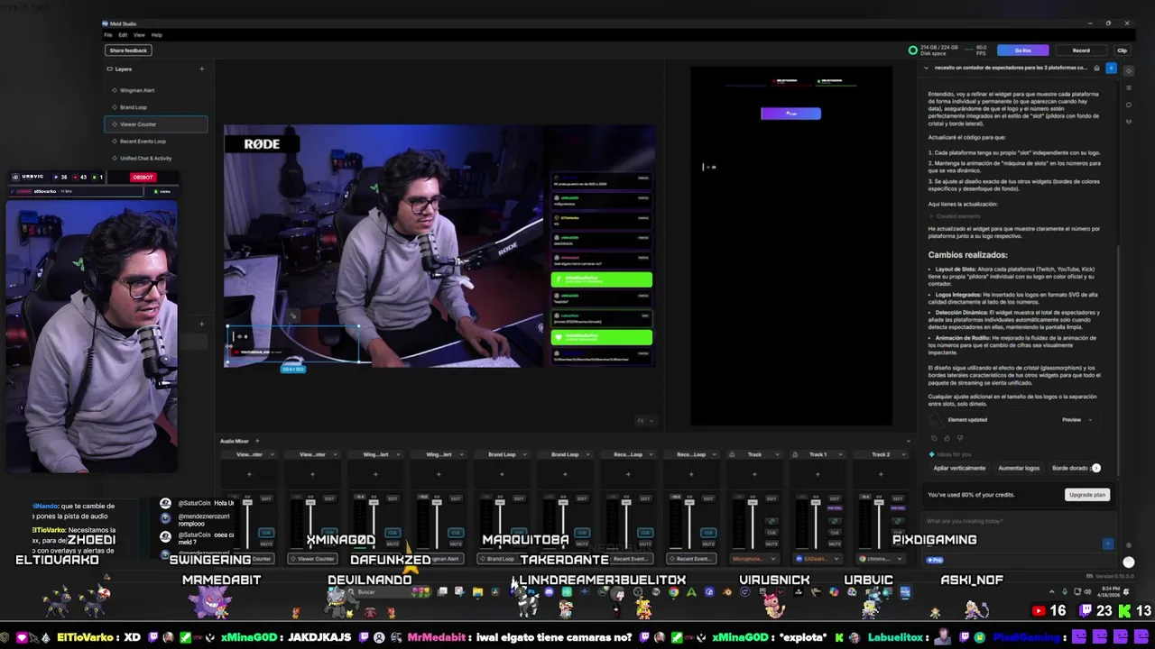Toggle CUE on the Track channel
This screenshot has height=649, width=1155.
point(772,533)
